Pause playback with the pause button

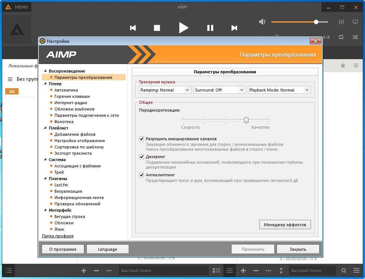[x=210, y=28]
